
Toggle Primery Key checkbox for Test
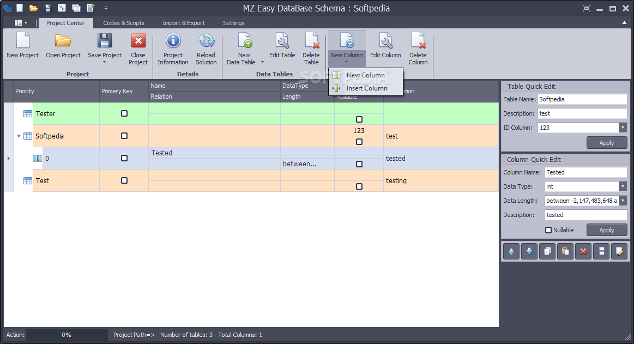(124, 180)
